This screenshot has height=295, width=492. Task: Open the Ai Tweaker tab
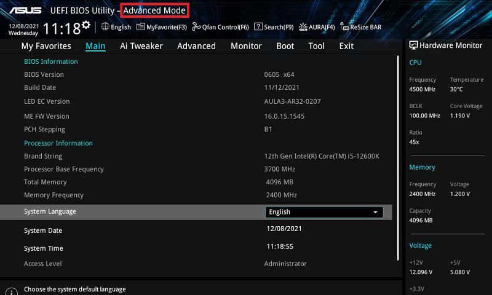tap(141, 46)
